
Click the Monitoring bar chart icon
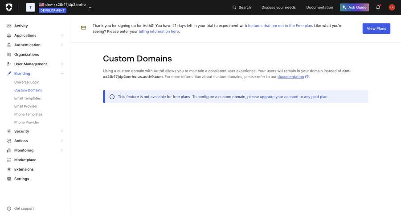pos(9,150)
